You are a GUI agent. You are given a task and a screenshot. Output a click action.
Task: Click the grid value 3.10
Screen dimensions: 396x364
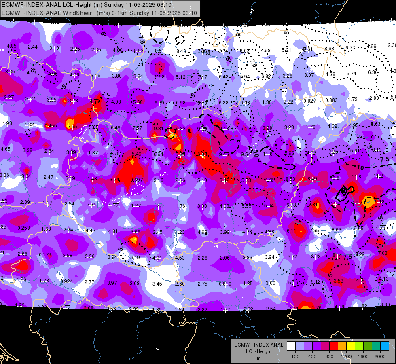click(54, 48)
